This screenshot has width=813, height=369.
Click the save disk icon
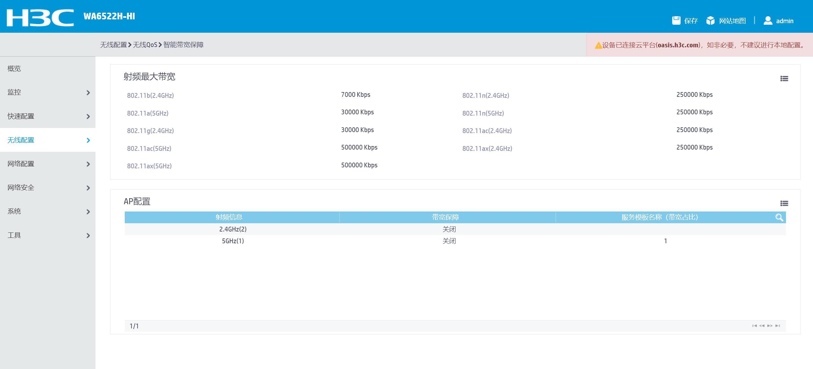(x=676, y=21)
